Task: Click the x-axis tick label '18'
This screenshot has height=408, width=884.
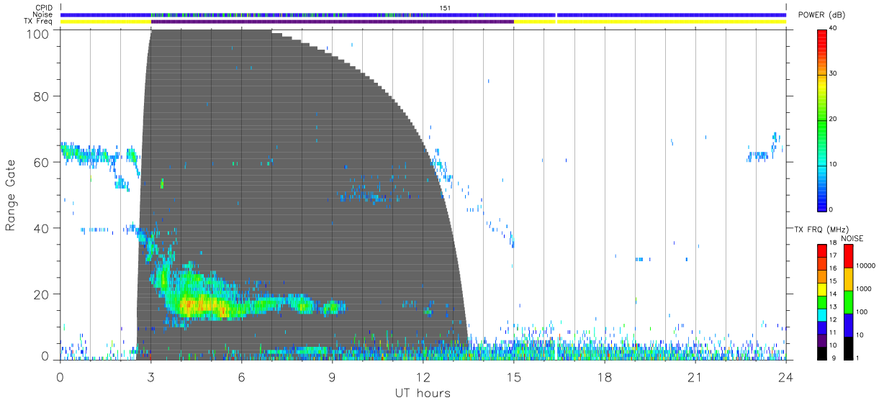Action: pyautogui.click(x=605, y=376)
